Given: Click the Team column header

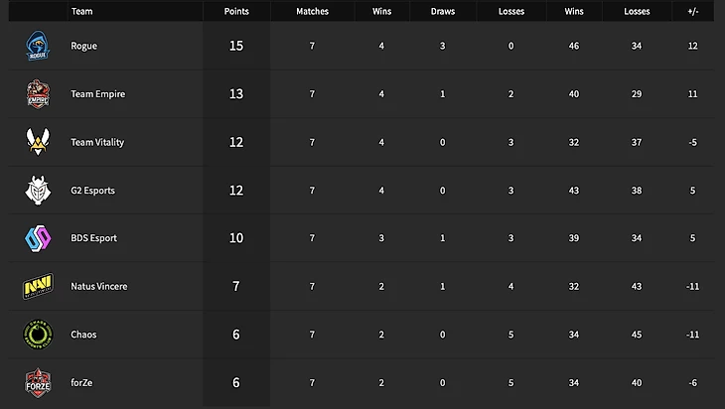Looking at the screenshot, I should 81,11.
